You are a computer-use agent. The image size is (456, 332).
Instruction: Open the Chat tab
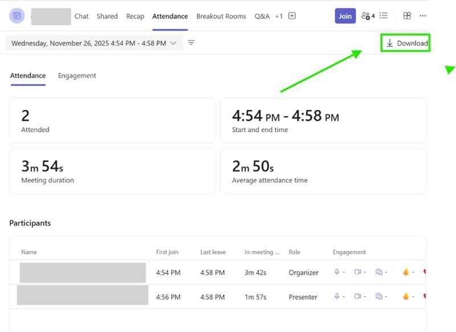coord(82,17)
